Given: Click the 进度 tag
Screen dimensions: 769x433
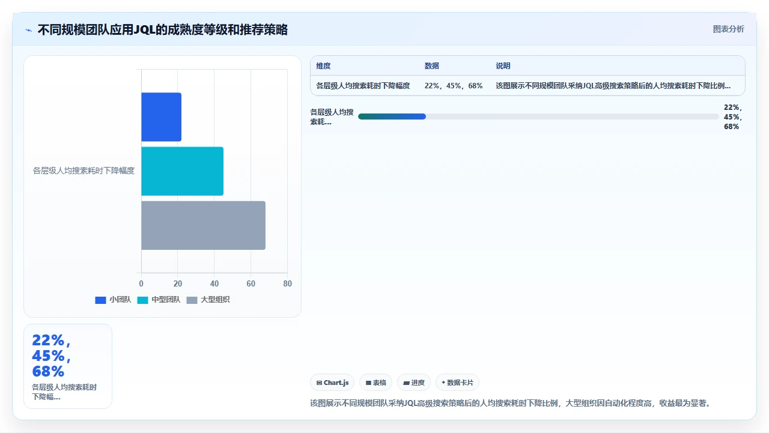Looking at the screenshot, I should (414, 383).
